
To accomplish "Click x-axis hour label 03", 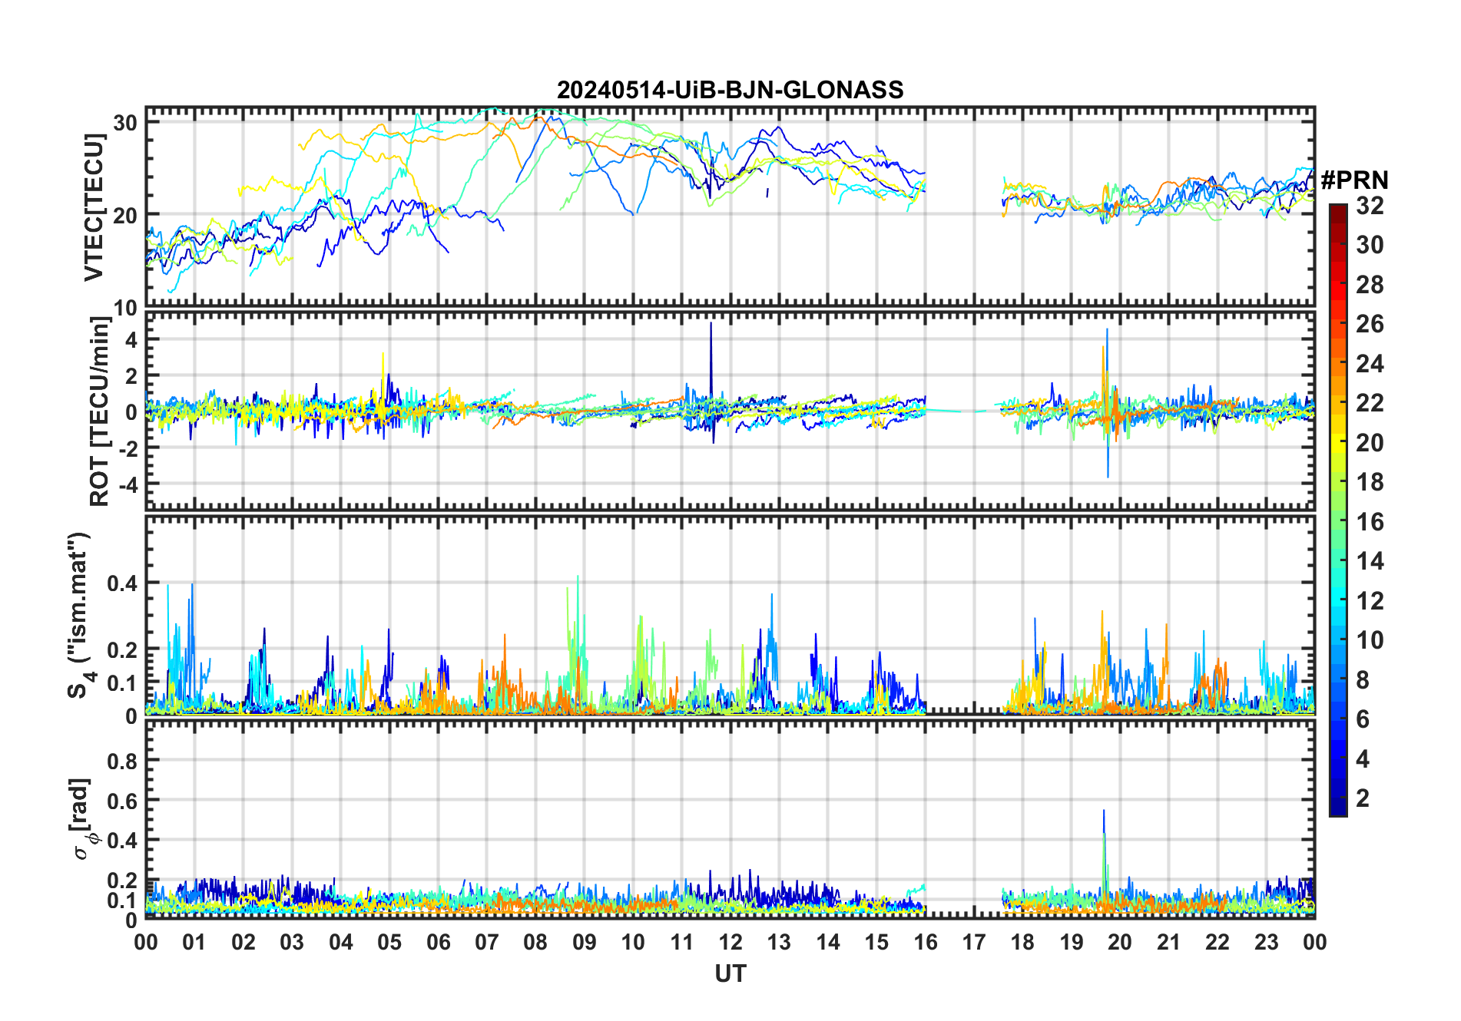I will pyautogui.click(x=292, y=942).
